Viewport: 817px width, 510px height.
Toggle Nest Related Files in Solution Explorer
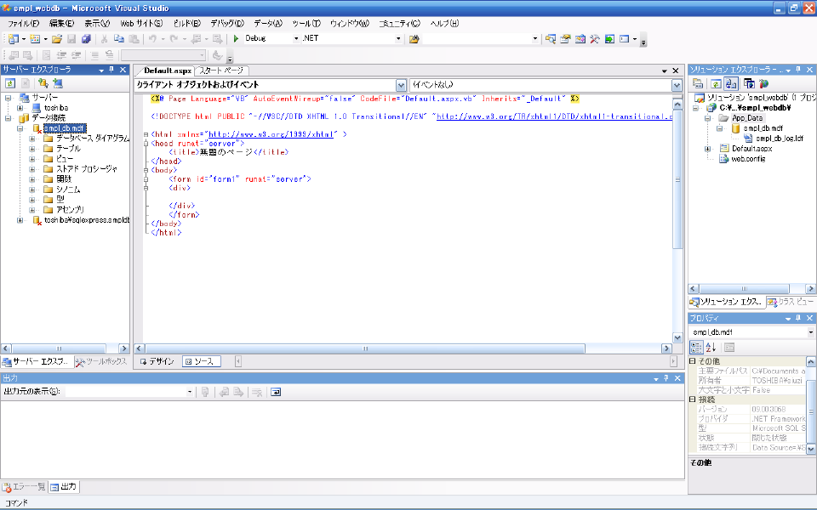tap(731, 84)
